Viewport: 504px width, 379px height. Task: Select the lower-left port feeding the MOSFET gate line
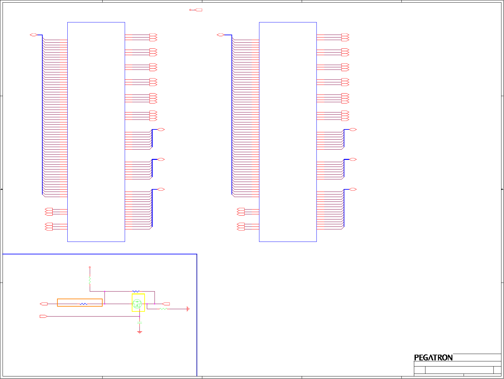44,316
